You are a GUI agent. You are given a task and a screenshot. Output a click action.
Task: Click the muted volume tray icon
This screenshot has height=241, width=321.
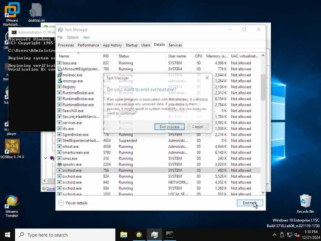pos(297,235)
